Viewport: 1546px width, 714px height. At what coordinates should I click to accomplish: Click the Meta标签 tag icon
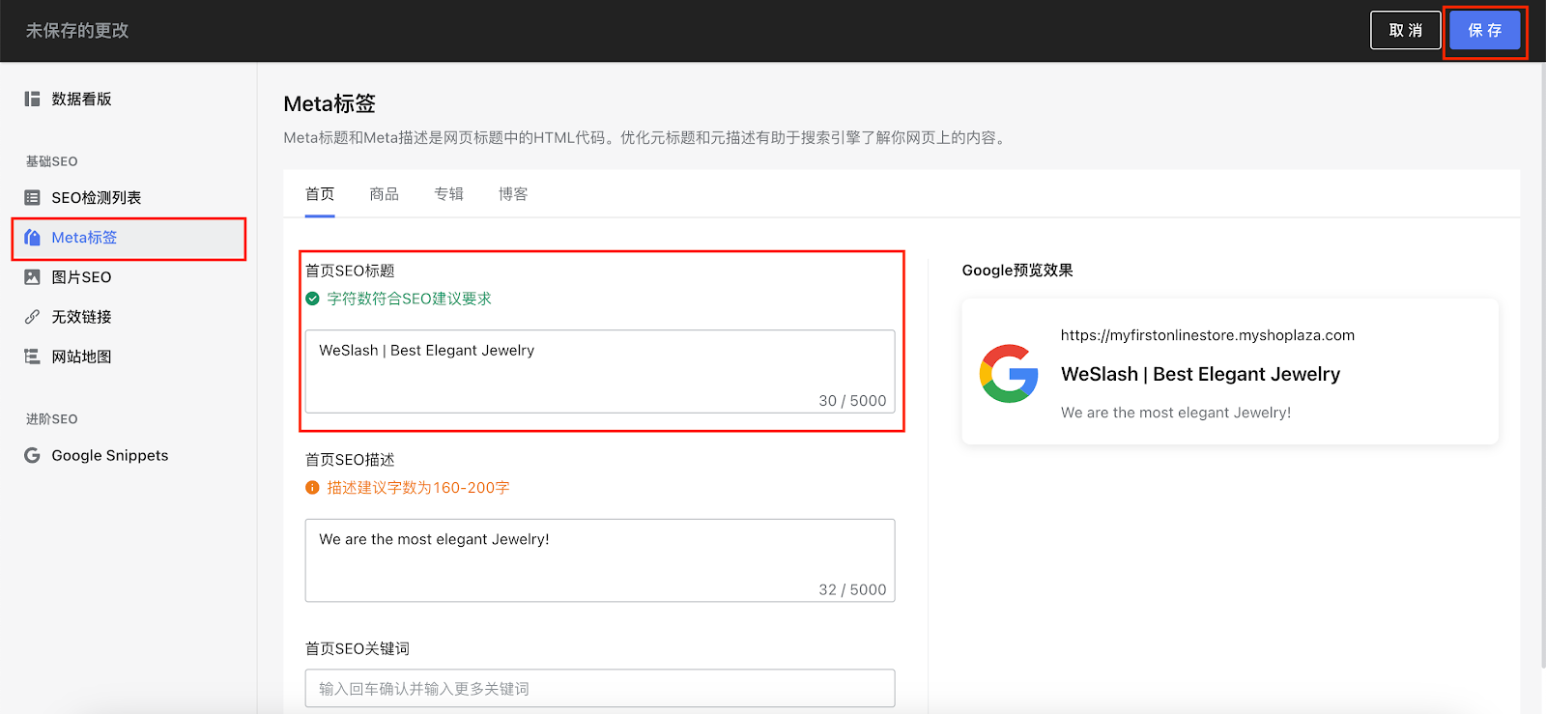tap(32, 238)
